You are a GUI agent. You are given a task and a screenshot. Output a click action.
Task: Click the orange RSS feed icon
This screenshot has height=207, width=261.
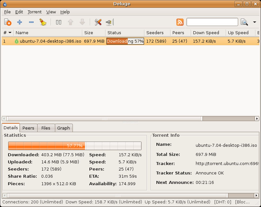[x=180, y=22]
